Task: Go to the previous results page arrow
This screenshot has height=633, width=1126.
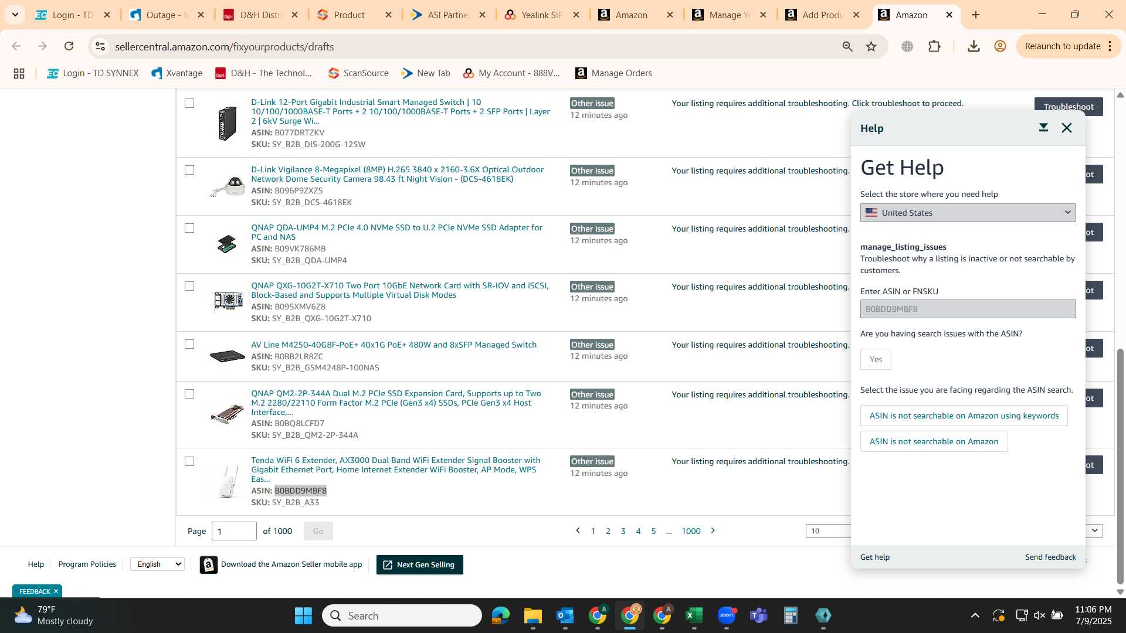Action: [578, 530]
